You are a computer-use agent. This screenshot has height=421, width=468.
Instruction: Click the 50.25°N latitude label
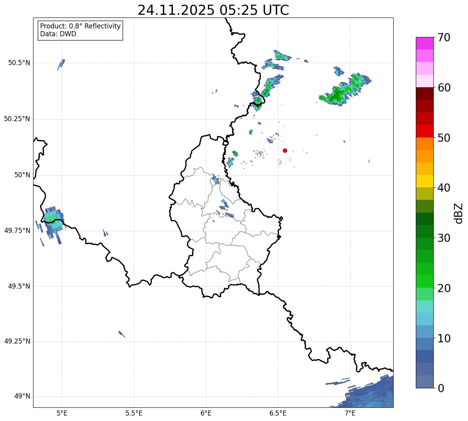[17, 119]
